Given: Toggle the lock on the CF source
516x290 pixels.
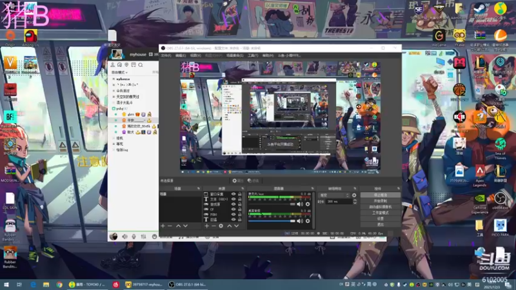Looking at the screenshot, I should click(x=239, y=209).
